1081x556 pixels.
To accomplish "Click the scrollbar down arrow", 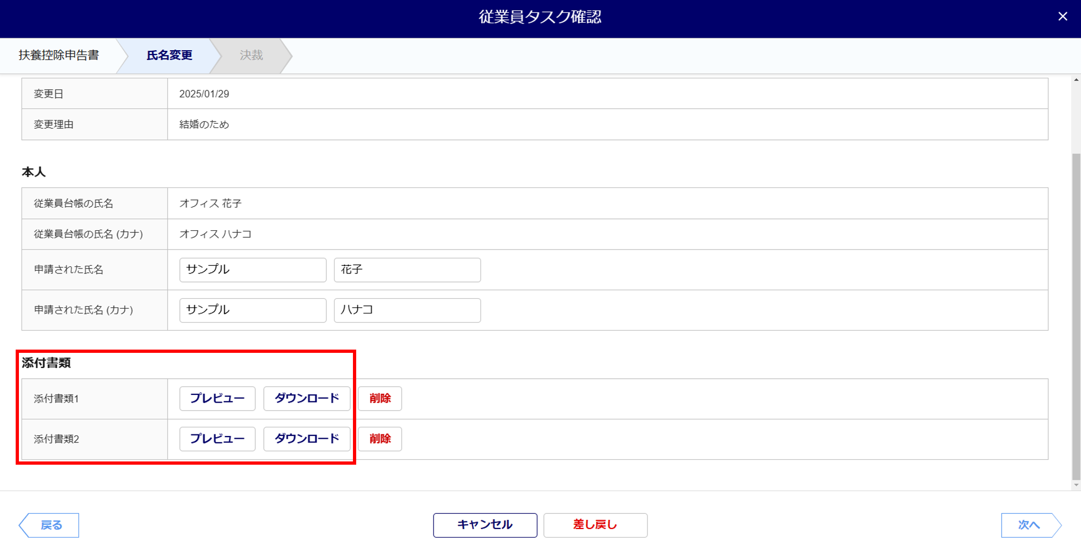I will click(1076, 485).
